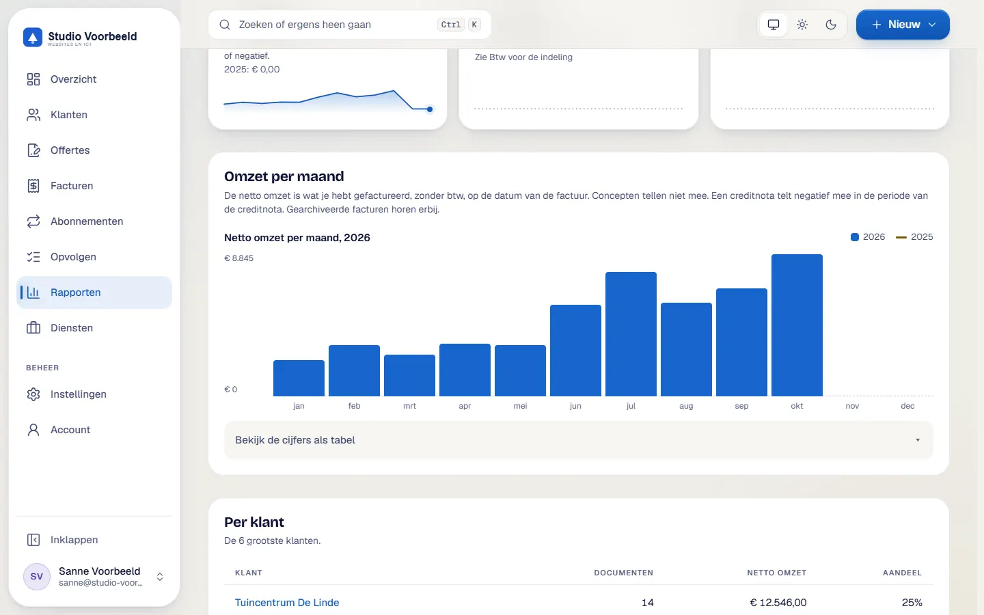Click the Ctrl K shortcut badge

pyautogui.click(x=459, y=25)
